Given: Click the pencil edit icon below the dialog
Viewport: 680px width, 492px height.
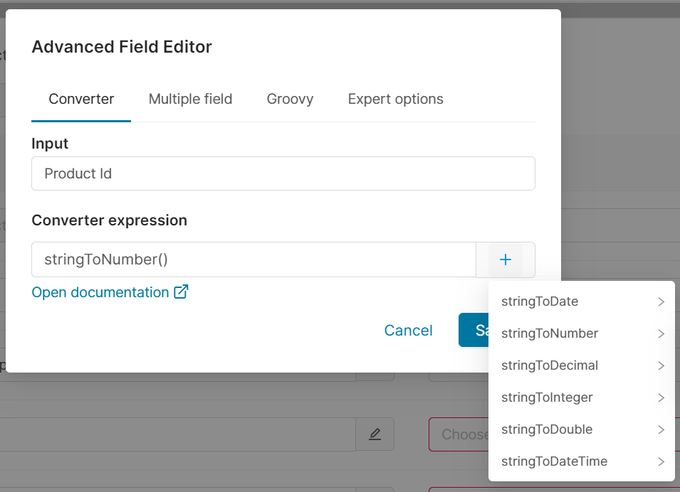Looking at the screenshot, I should point(375,434).
